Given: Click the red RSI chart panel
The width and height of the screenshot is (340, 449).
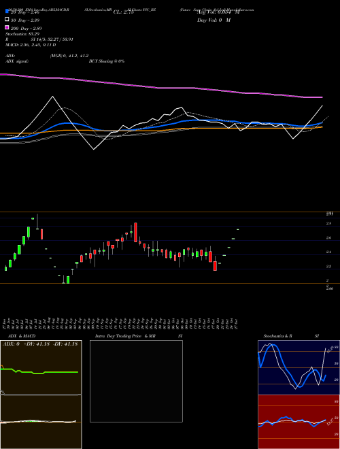Looking at the screenshot, I should [x=299, y=422].
